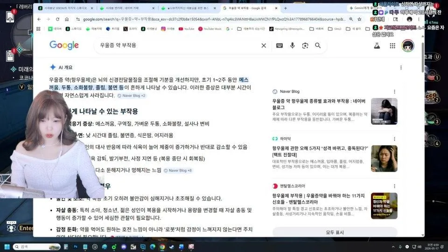The width and height of the screenshot is (448, 252).
Task: Go to the Google logo homepage
Action: (x=64, y=45)
